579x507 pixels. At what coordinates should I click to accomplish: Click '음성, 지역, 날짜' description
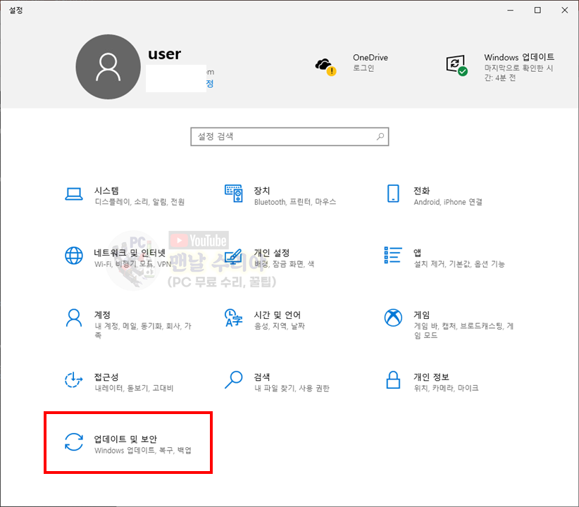tap(280, 326)
